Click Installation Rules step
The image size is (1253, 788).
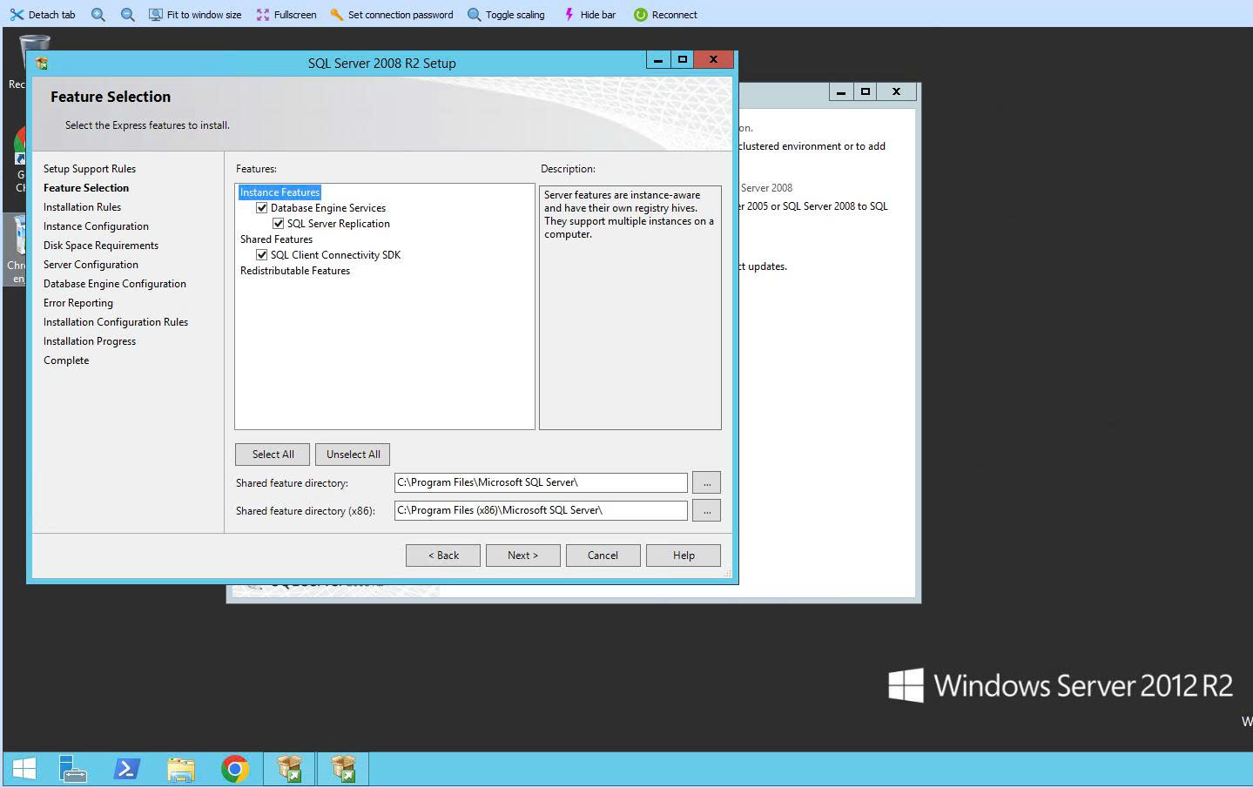point(82,207)
